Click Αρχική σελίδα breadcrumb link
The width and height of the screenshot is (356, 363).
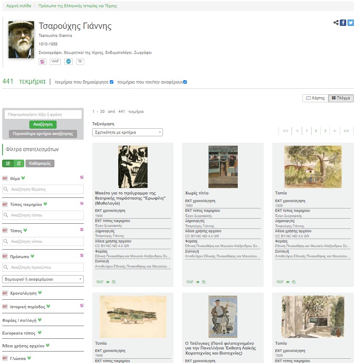click(19, 6)
